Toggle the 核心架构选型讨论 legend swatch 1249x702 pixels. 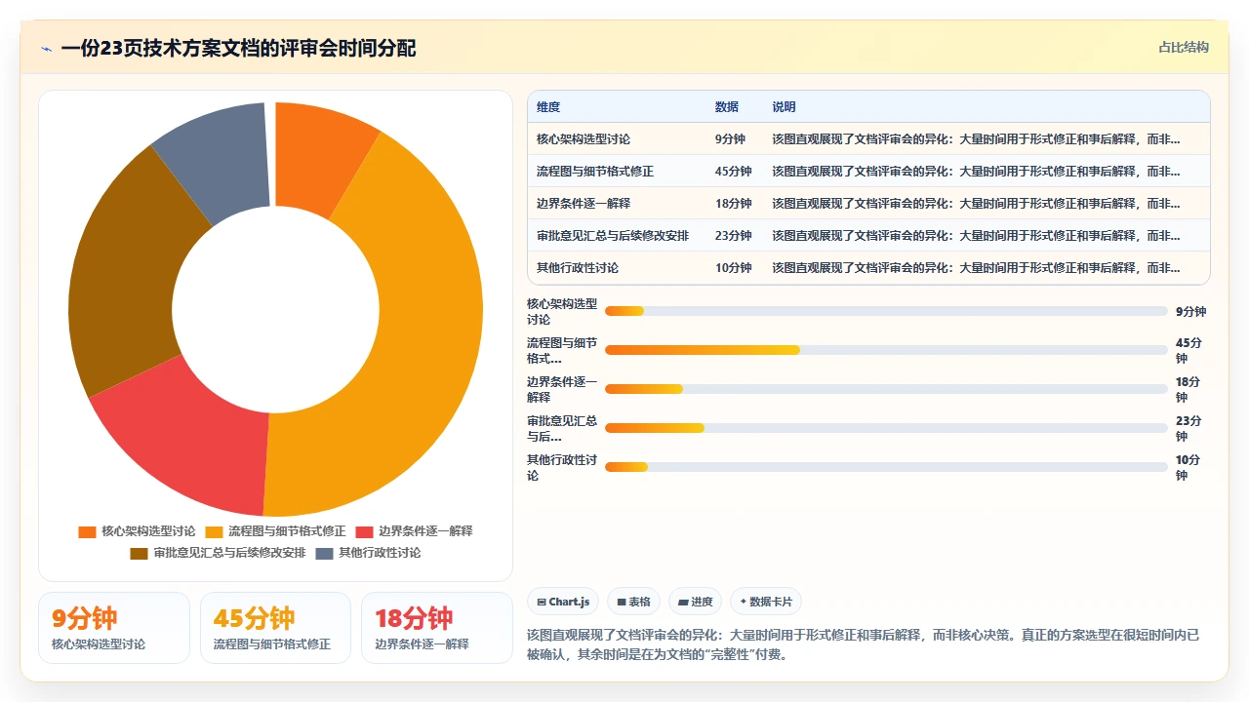pos(87,531)
